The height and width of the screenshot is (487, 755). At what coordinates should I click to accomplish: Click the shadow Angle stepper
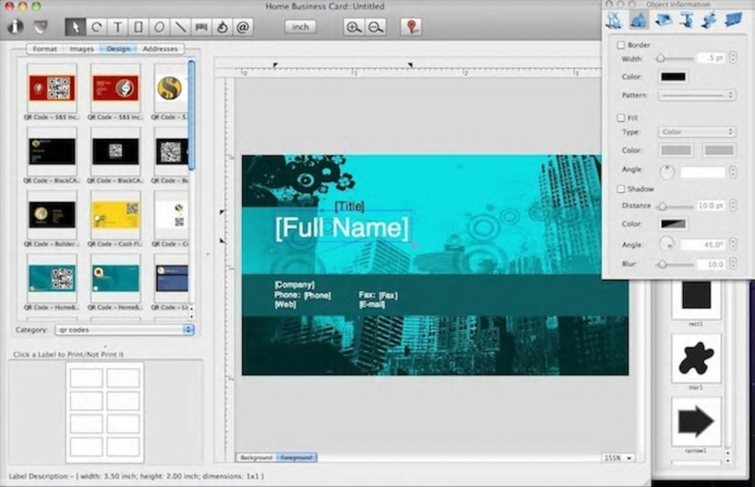click(x=733, y=244)
